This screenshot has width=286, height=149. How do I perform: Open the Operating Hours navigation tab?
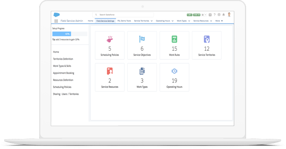163,21
